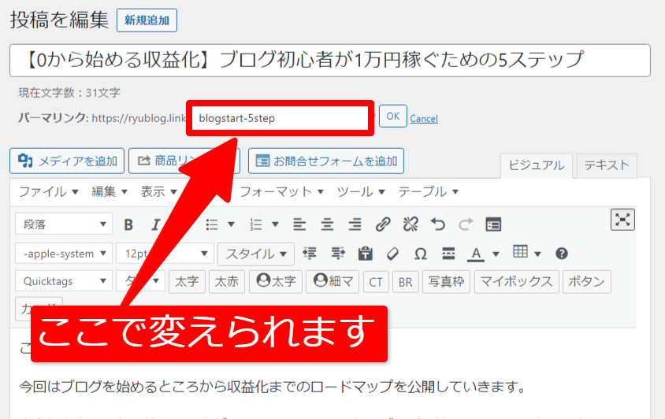Click the メディアを追加 button
665x419 pixels.
click(x=67, y=161)
